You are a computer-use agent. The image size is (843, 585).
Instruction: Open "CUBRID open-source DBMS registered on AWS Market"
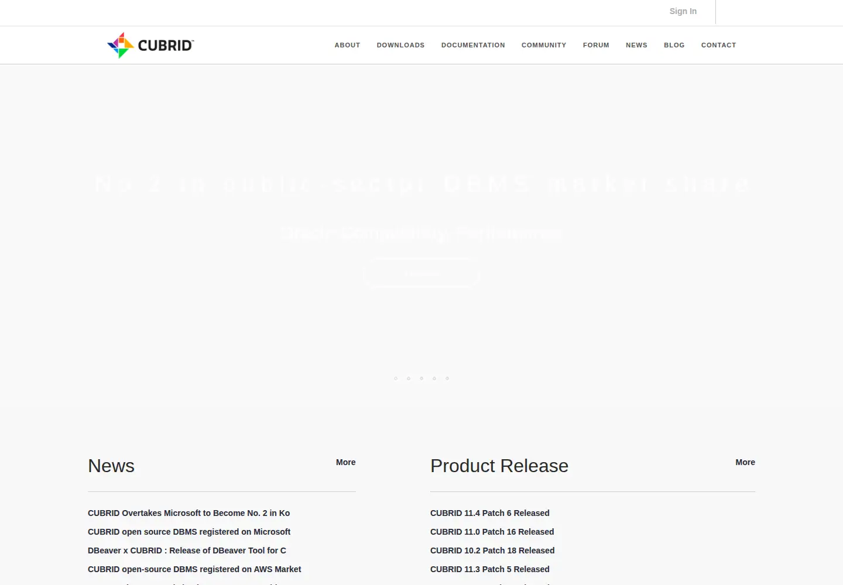coord(194,569)
